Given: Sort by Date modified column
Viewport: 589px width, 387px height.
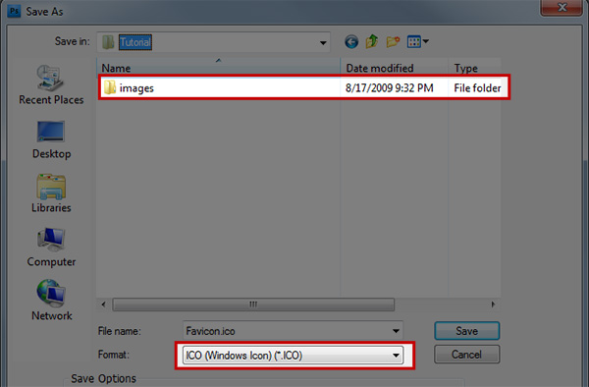Looking at the screenshot, I should pyautogui.click(x=395, y=68).
